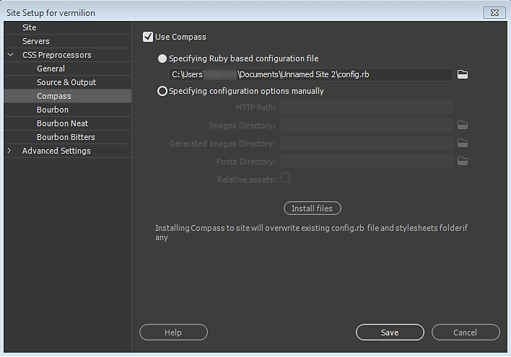Screen dimensions: 511x357
Task: Uncheck the Use Compass checkbox
Action: point(148,37)
